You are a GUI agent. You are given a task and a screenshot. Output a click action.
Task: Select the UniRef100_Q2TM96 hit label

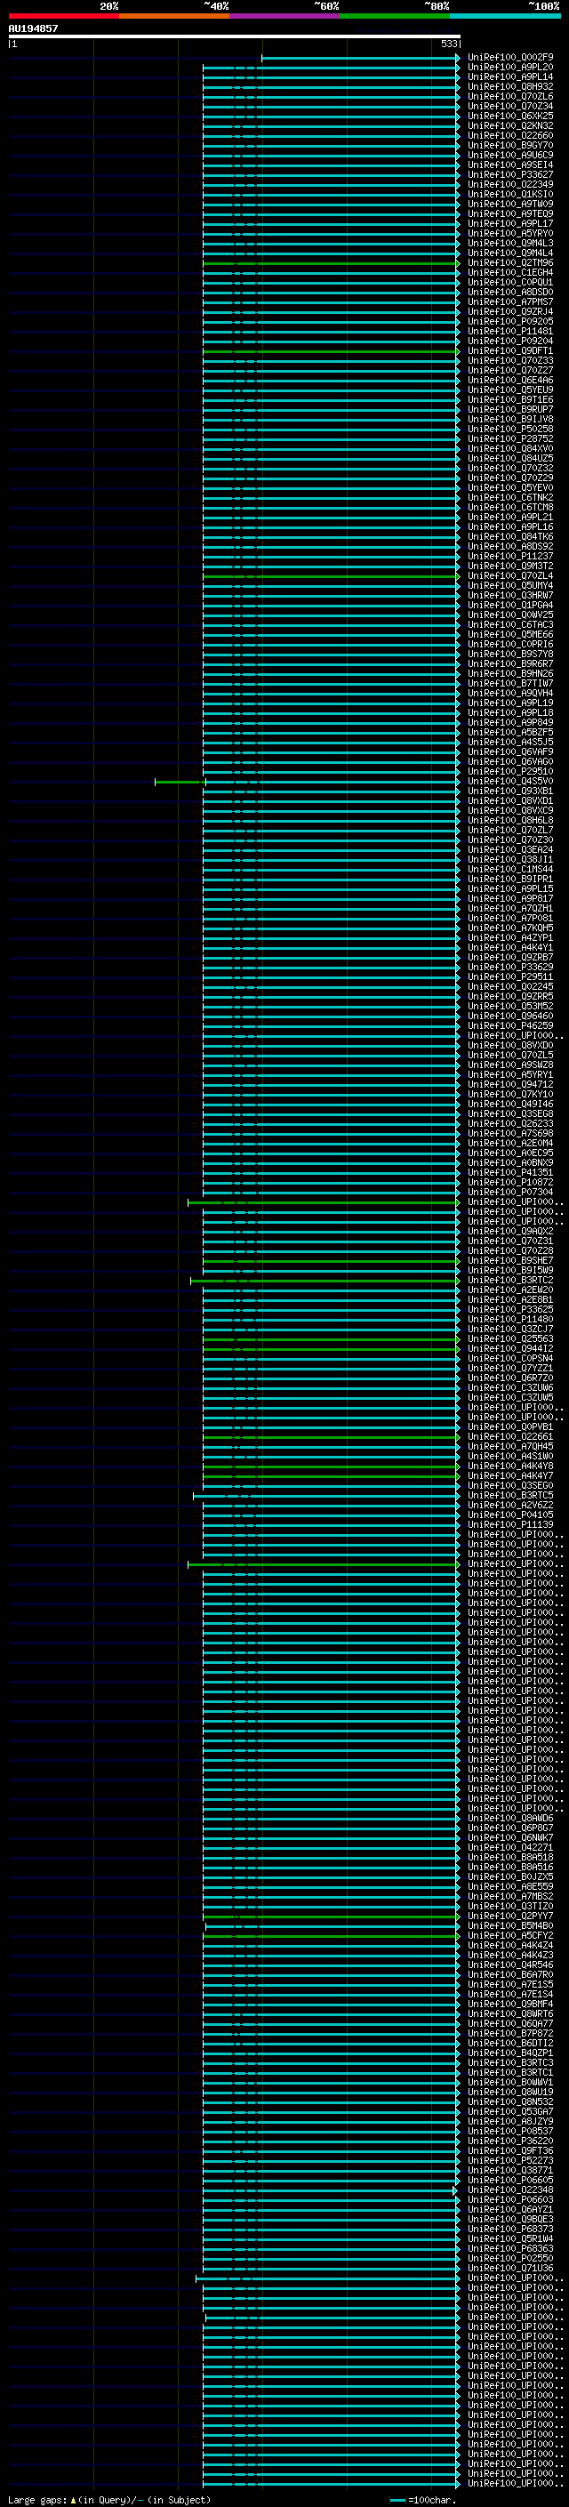[509, 262]
